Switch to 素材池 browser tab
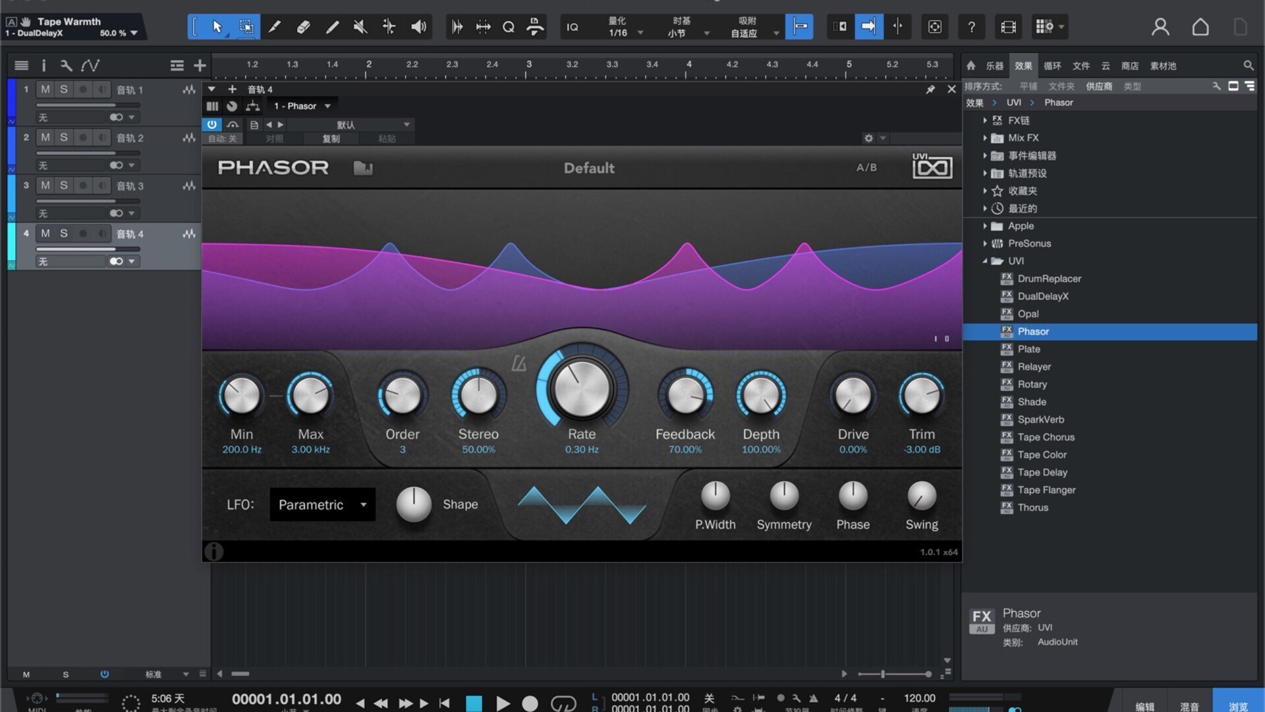The width and height of the screenshot is (1265, 712). pos(1163,66)
